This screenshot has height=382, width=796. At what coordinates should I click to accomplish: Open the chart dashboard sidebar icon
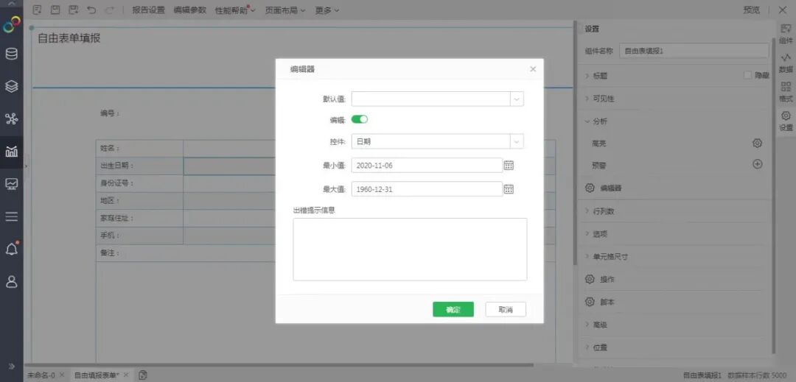pos(11,151)
